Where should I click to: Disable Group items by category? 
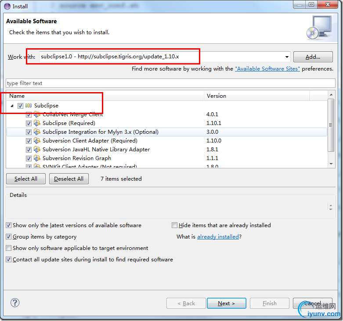[8, 236]
